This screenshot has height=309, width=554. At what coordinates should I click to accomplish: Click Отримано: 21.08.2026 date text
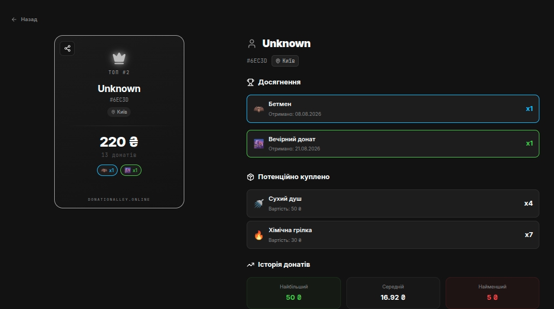tap(294, 148)
